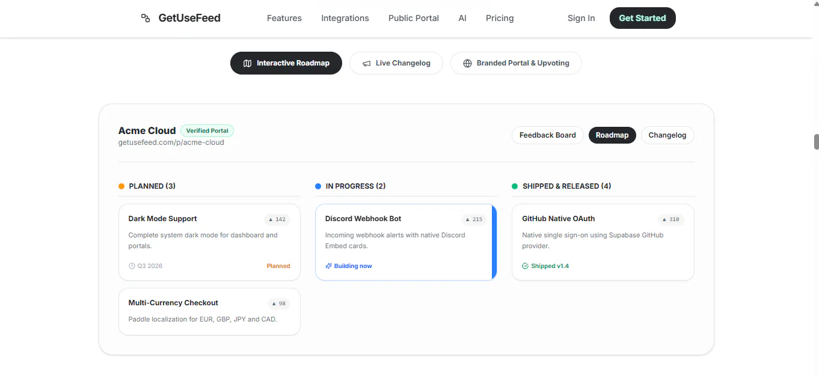This screenshot has width=819, height=378.
Task: Open the Branded Portal & Upvoting tab
Action: coord(516,63)
